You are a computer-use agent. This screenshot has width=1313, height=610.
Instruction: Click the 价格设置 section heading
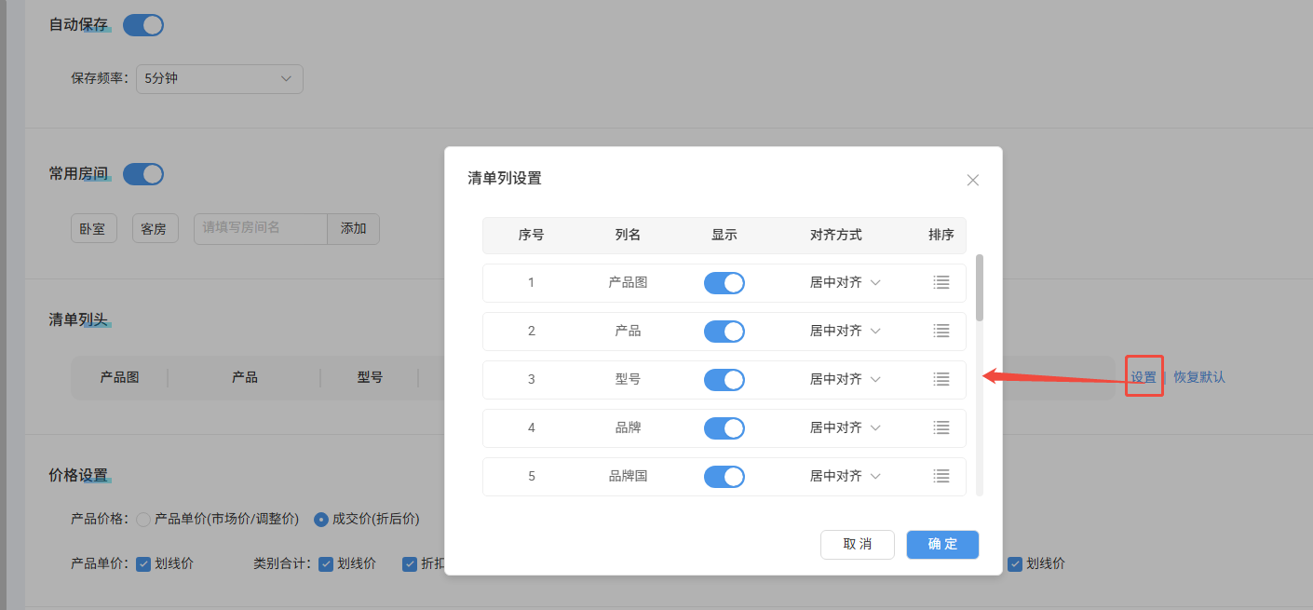coord(78,475)
